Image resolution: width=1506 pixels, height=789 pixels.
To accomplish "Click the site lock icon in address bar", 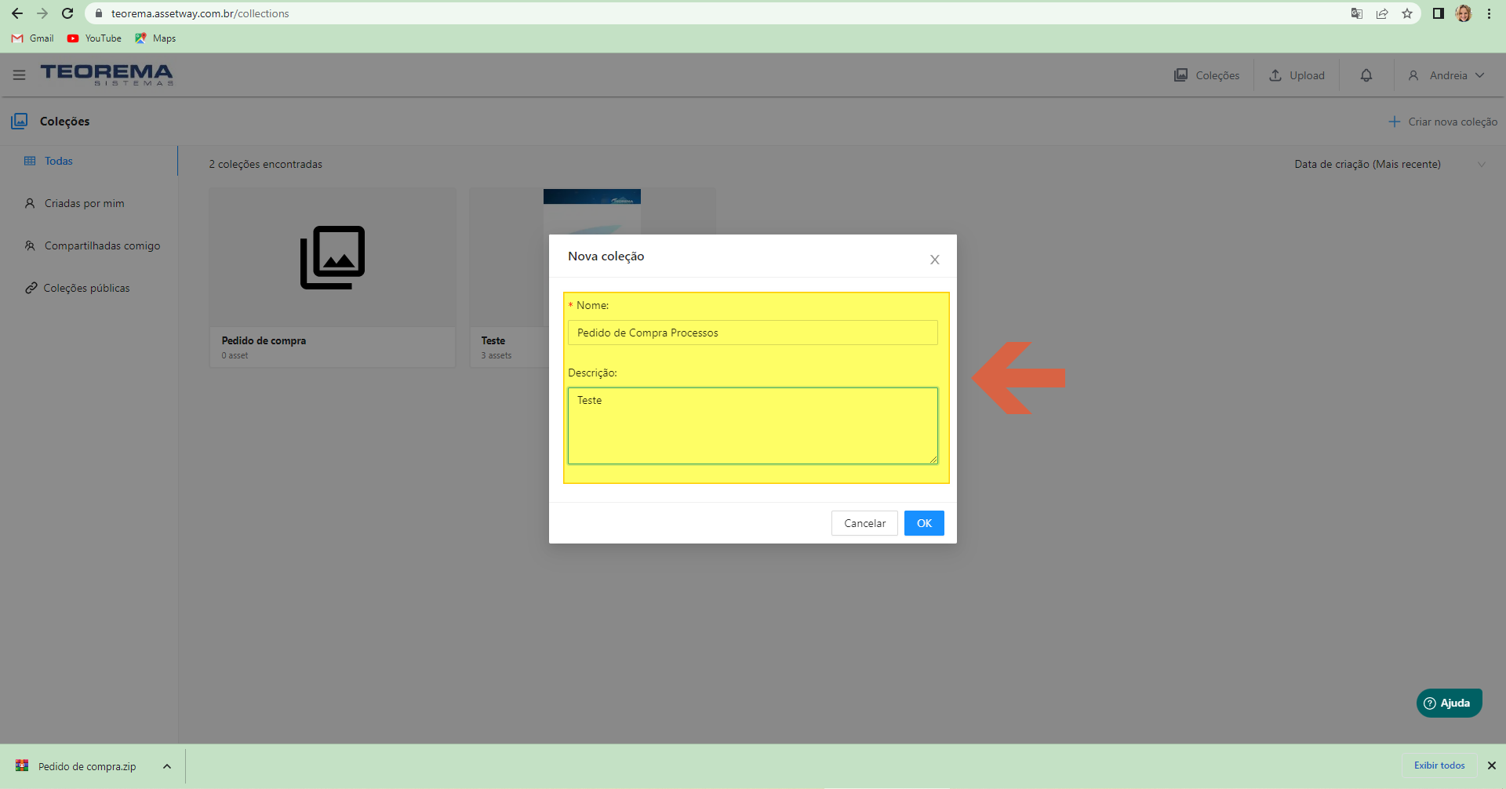I will (x=99, y=13).
